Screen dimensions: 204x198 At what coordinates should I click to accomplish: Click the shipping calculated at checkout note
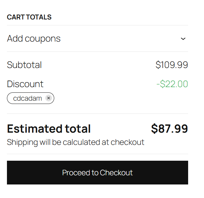(x=75, y=142)
